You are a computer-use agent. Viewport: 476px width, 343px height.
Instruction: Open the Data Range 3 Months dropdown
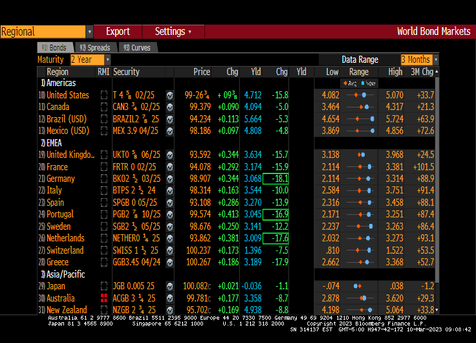pyautogui.click(x=420, y=60)
